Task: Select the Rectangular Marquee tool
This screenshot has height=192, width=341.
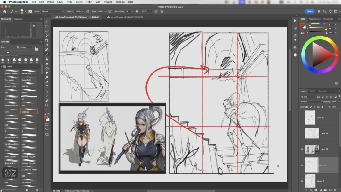Action: coord(46,27)
